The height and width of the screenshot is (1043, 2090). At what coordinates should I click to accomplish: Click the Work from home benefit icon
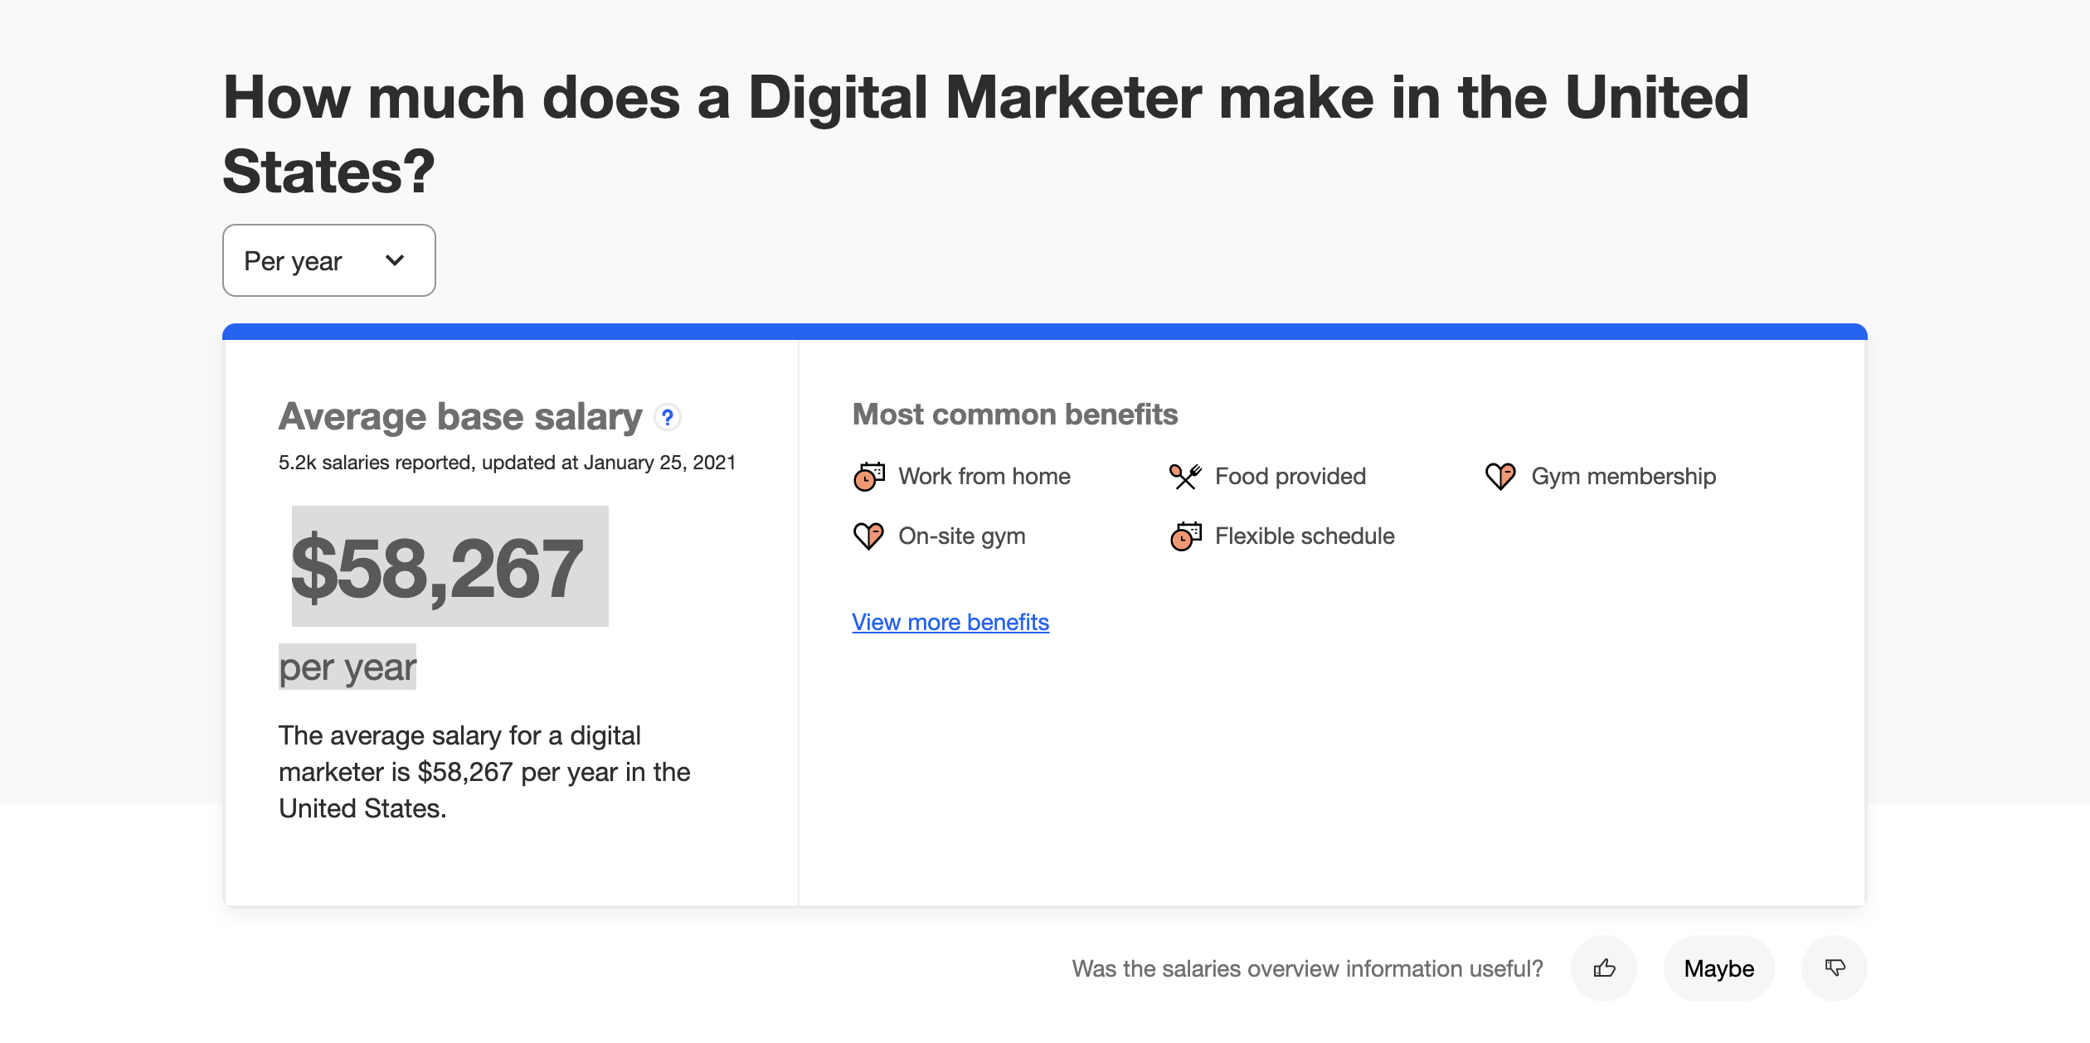tap(869, 477)
